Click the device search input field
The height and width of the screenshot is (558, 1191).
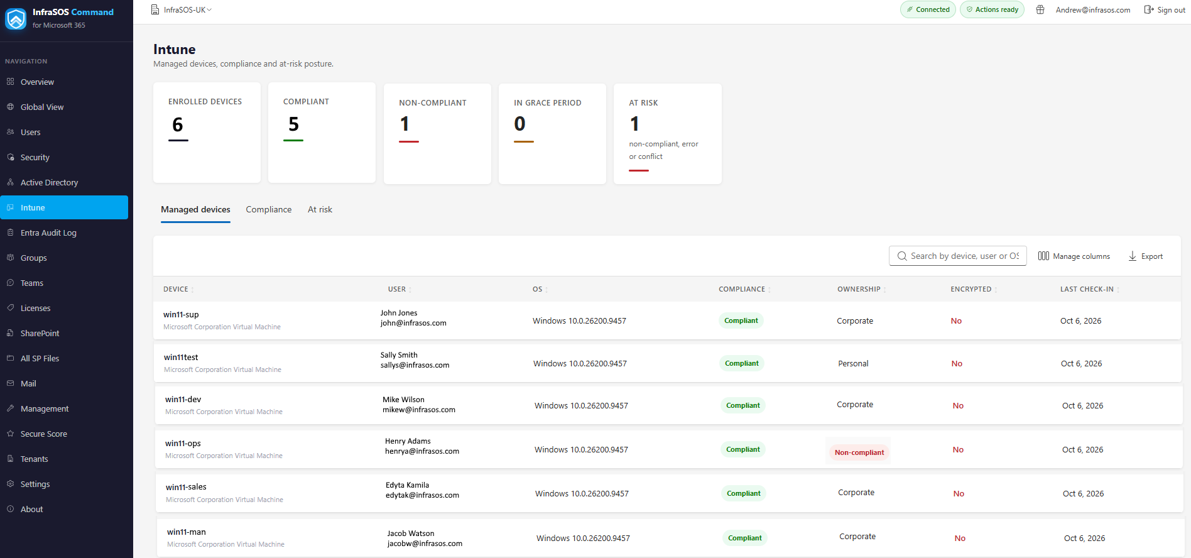(958, 256)
